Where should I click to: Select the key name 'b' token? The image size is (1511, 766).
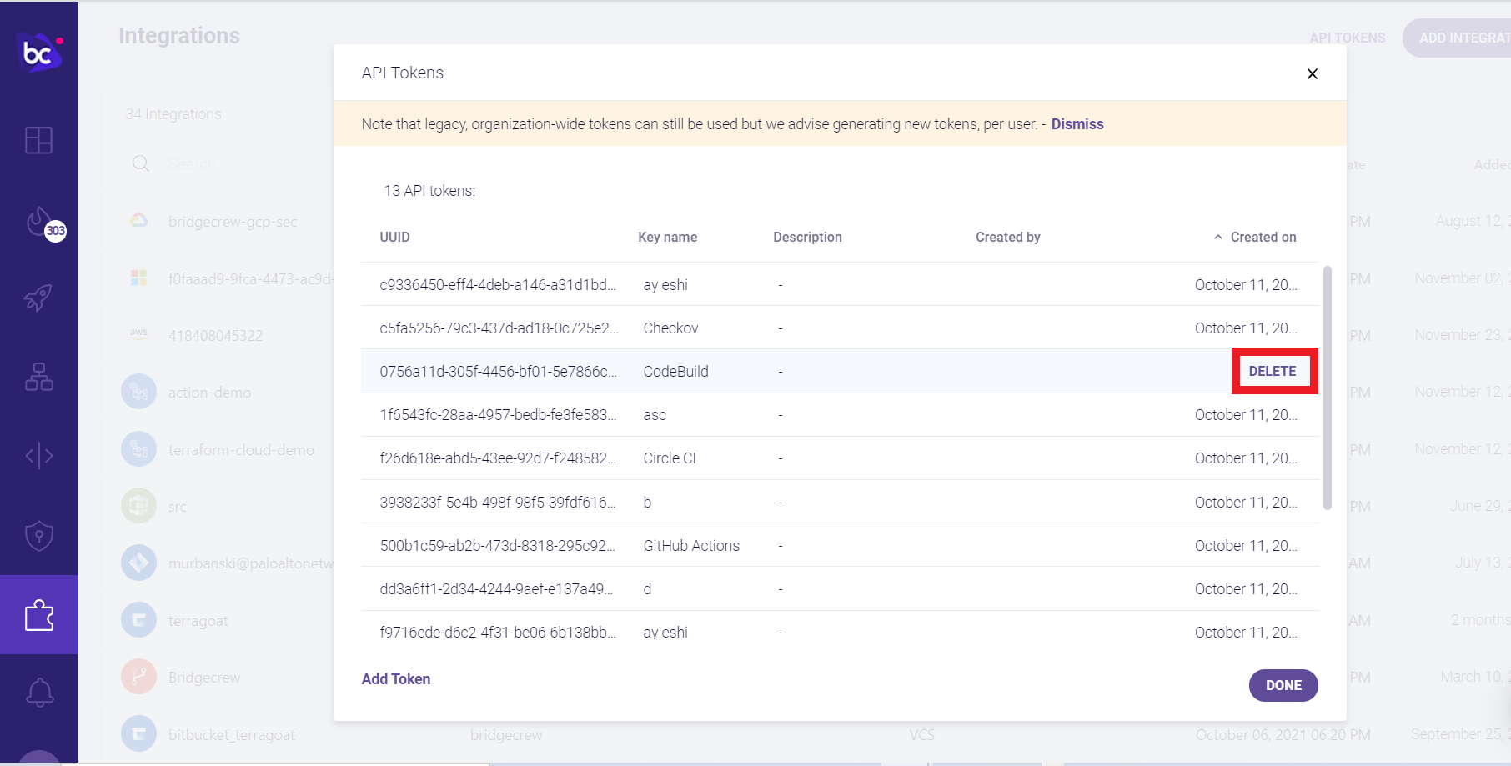click(647, 503)
